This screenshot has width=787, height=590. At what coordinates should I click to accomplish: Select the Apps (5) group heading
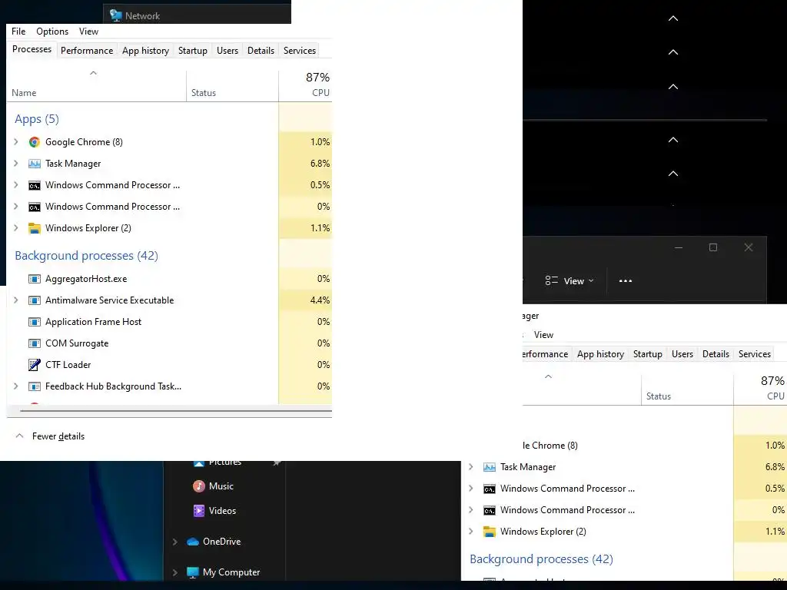coord(37,119)
